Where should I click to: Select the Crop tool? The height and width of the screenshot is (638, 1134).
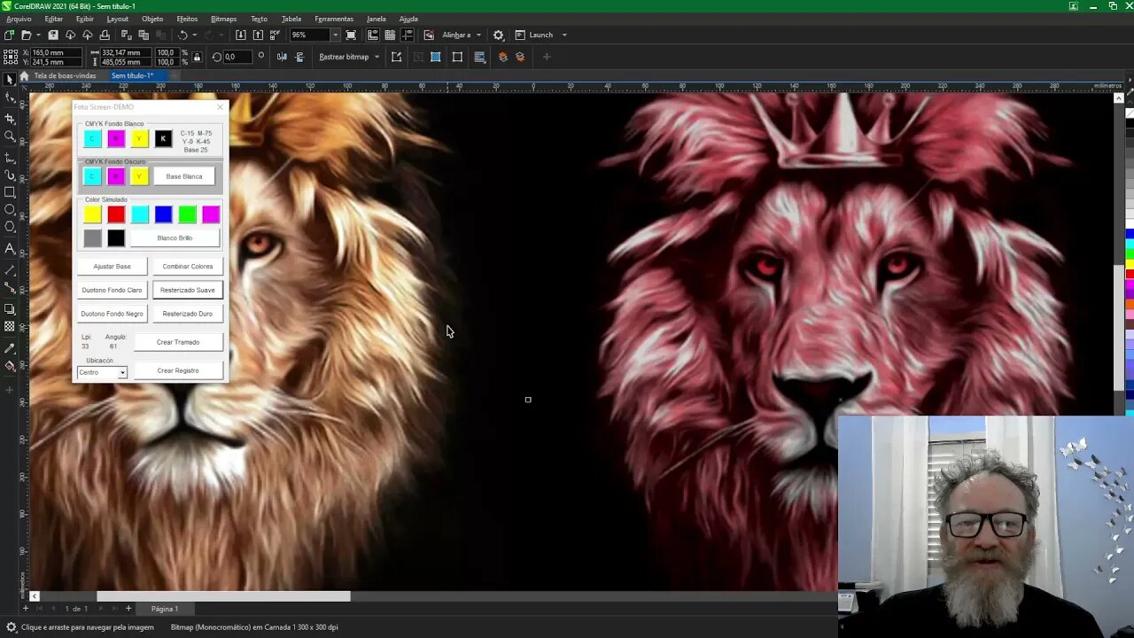[x=10, y=118]
